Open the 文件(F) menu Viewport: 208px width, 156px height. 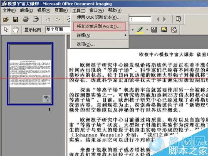9,10
